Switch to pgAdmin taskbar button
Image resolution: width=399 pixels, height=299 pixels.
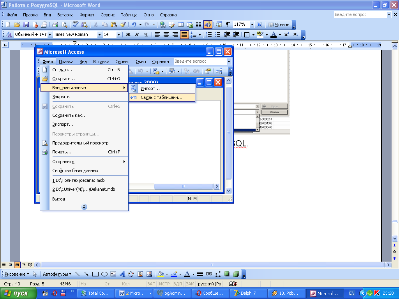[172, 294]
